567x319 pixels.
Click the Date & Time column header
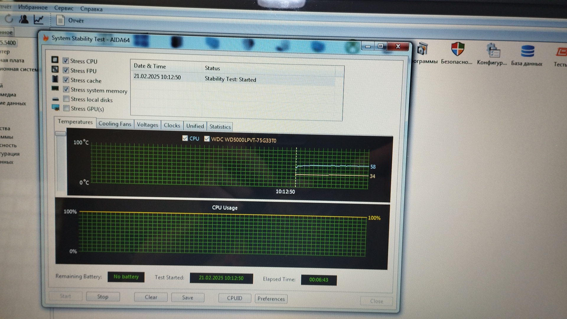150,66
